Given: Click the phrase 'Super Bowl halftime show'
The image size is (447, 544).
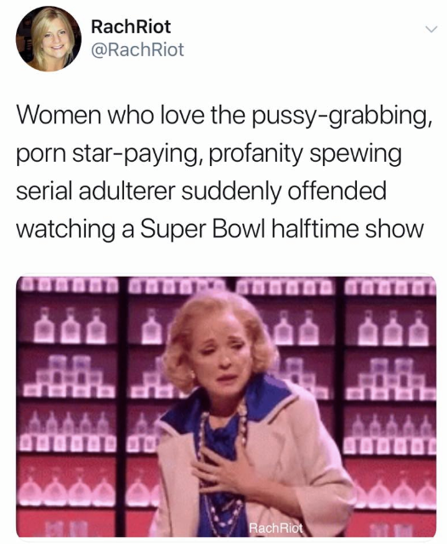Looking at the screenshot, I should point(282,229).
